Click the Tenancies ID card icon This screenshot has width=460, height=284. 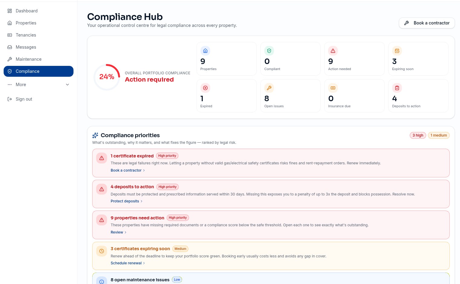[10, 35]
